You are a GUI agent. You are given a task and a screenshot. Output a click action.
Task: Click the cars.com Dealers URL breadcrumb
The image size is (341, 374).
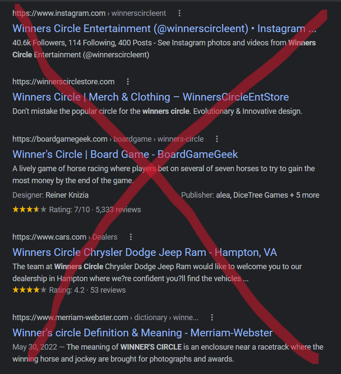pyautogui.click(x=65, y=237)
